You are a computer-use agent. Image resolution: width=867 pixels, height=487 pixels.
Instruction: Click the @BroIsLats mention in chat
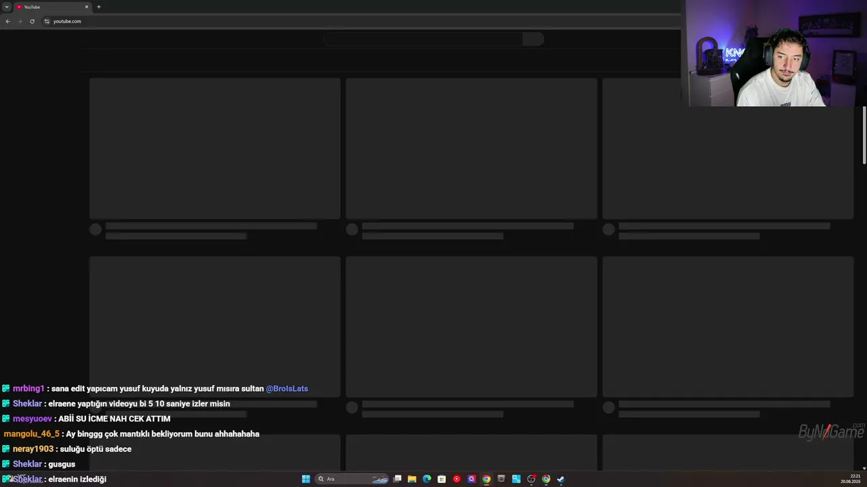[287, 389]
